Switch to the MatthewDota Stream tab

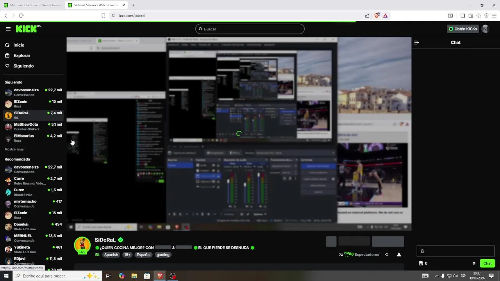[x=32, y=5]
